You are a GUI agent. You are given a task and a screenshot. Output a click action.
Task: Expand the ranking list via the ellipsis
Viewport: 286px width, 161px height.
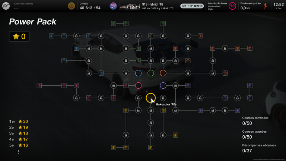pyautogui.click(x=19, y=152)
